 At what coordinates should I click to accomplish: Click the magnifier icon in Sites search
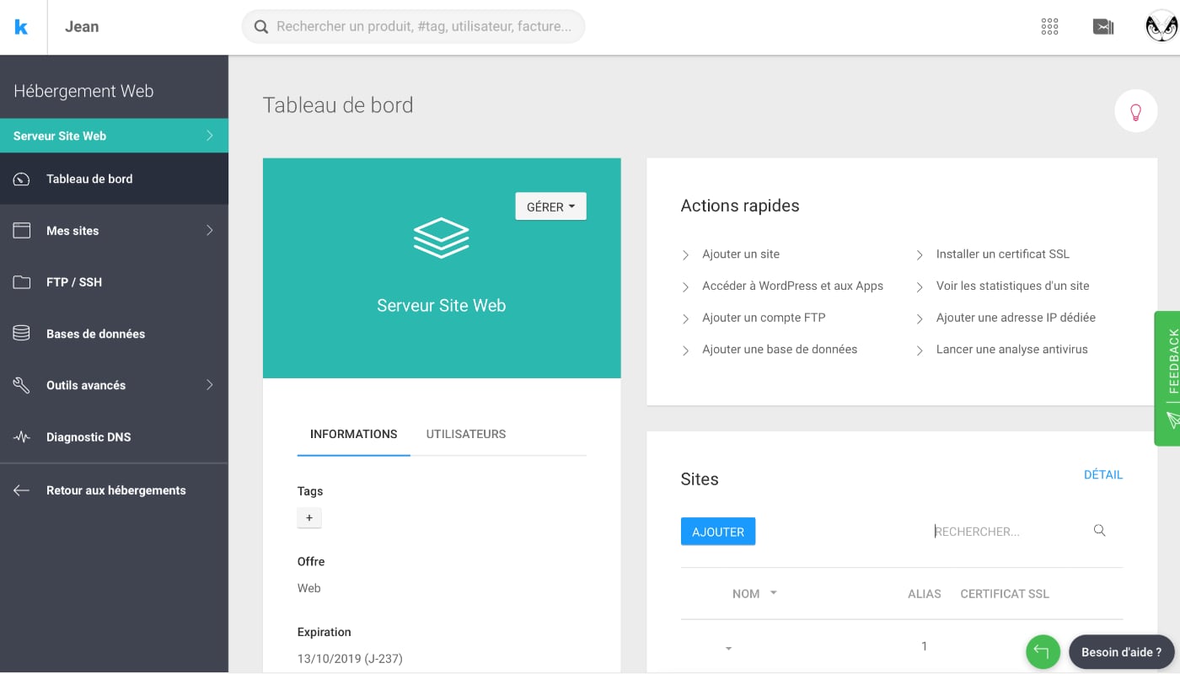(x=1099, y=531)
